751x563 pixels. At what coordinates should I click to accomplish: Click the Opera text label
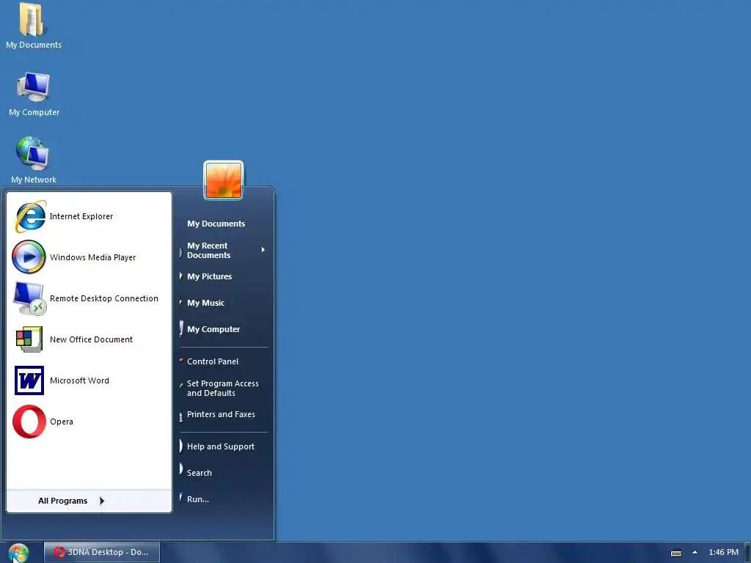(62, 422)
